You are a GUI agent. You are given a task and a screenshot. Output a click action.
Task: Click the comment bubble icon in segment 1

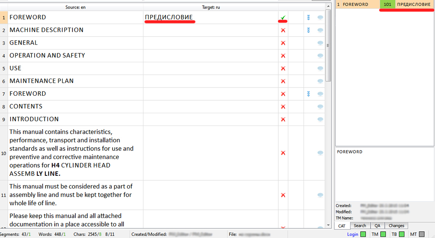click(320, 18)
